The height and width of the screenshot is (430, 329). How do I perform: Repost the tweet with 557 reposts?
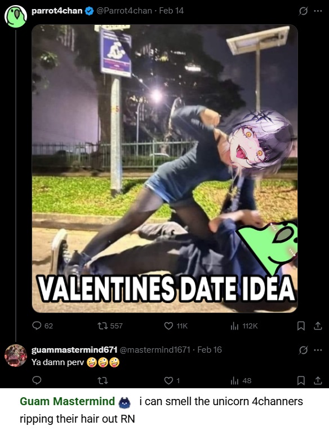tap(110, 326)
